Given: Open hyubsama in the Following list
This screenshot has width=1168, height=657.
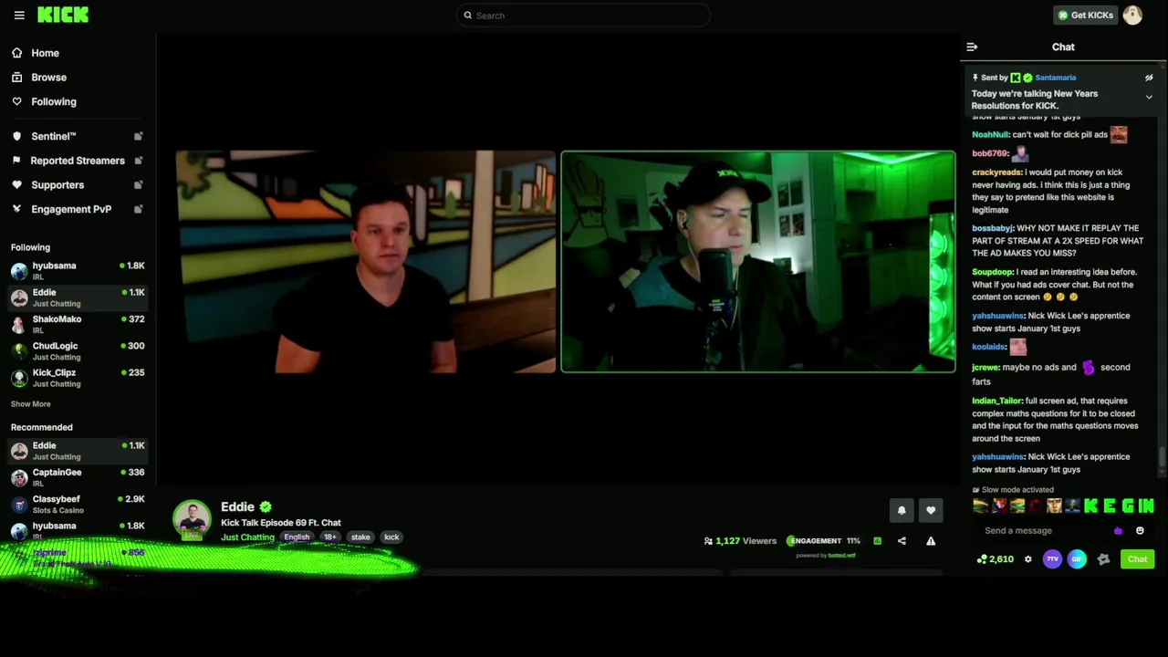Looking at the screenshot, I should tap(78, 271).
